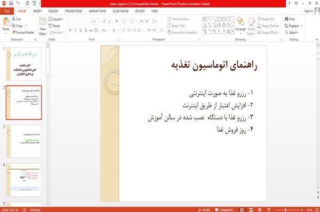Select the text box shape in gallery
The image size is (320, 212).
[x=205, y=20]
